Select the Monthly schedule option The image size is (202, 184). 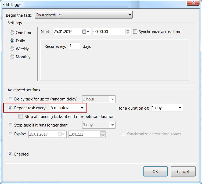click(x=12, y=57)
